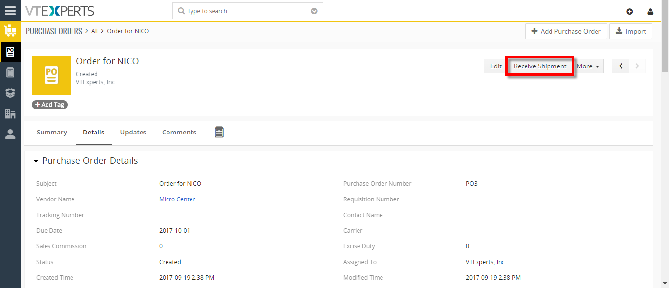The height and width of the screenshot is (288, 669).
Task: Open the More actions dropdown
Action: 588,66
